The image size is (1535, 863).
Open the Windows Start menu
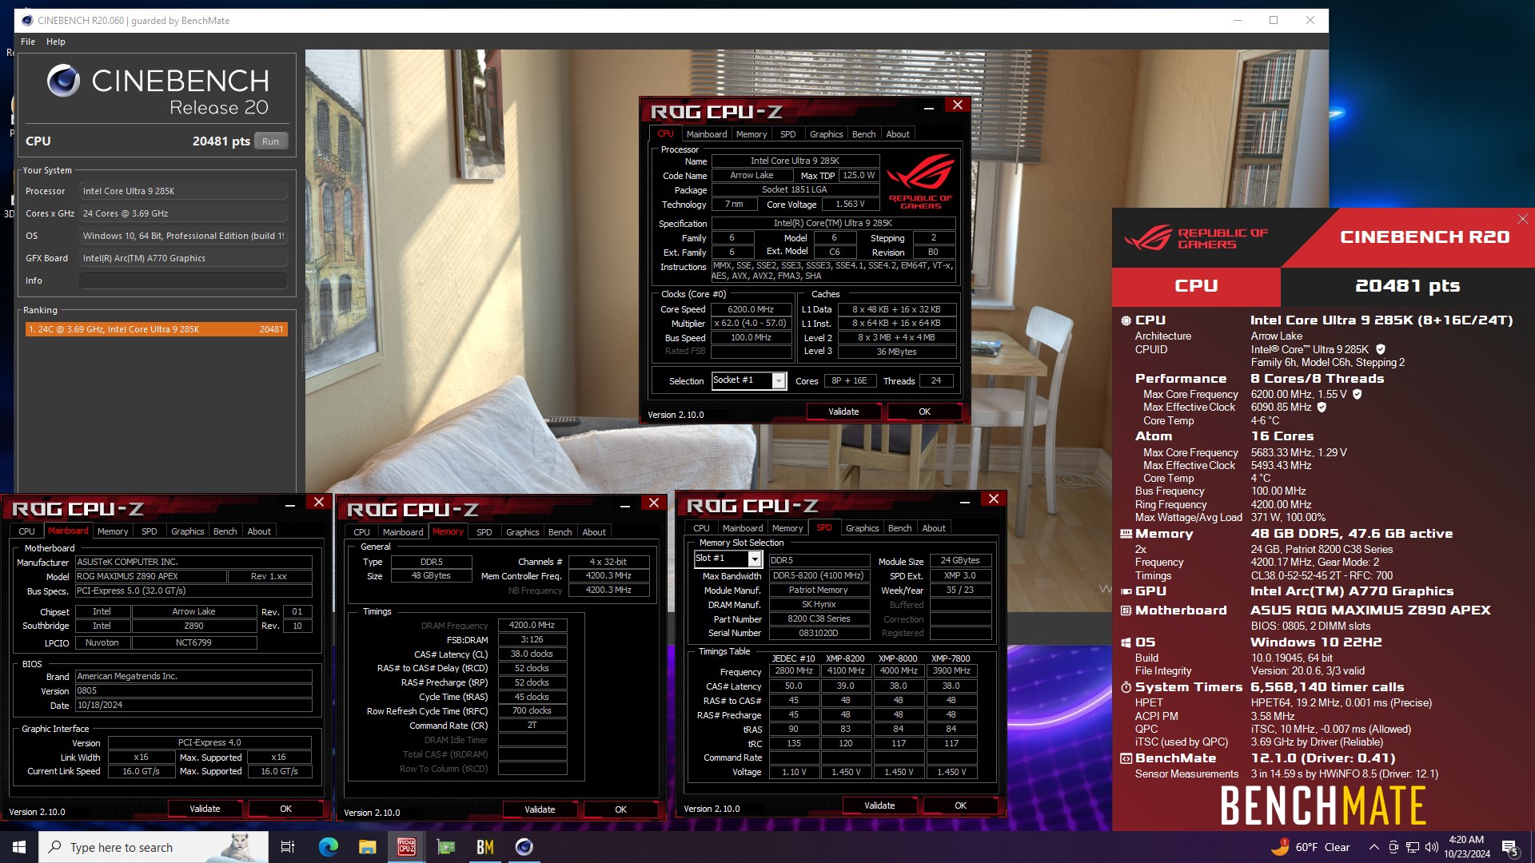click(x=19, y=847)
